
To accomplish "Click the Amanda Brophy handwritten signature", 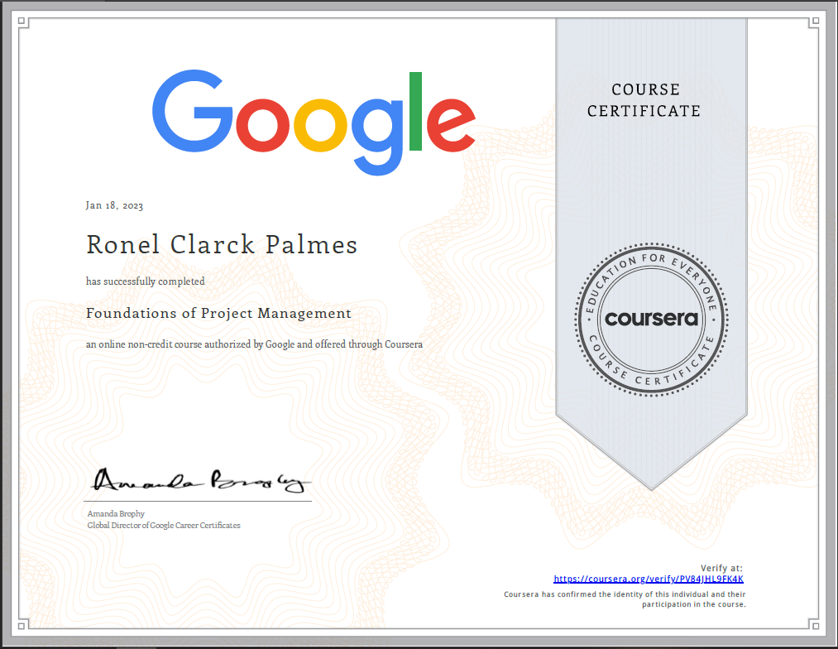I will [x=201, y=480].
